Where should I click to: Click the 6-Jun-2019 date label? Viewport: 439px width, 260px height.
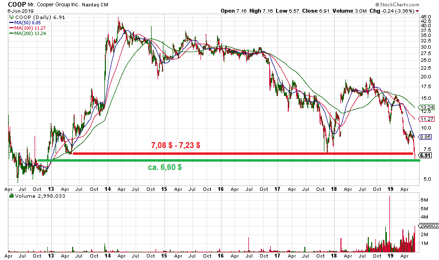(20, 11)
